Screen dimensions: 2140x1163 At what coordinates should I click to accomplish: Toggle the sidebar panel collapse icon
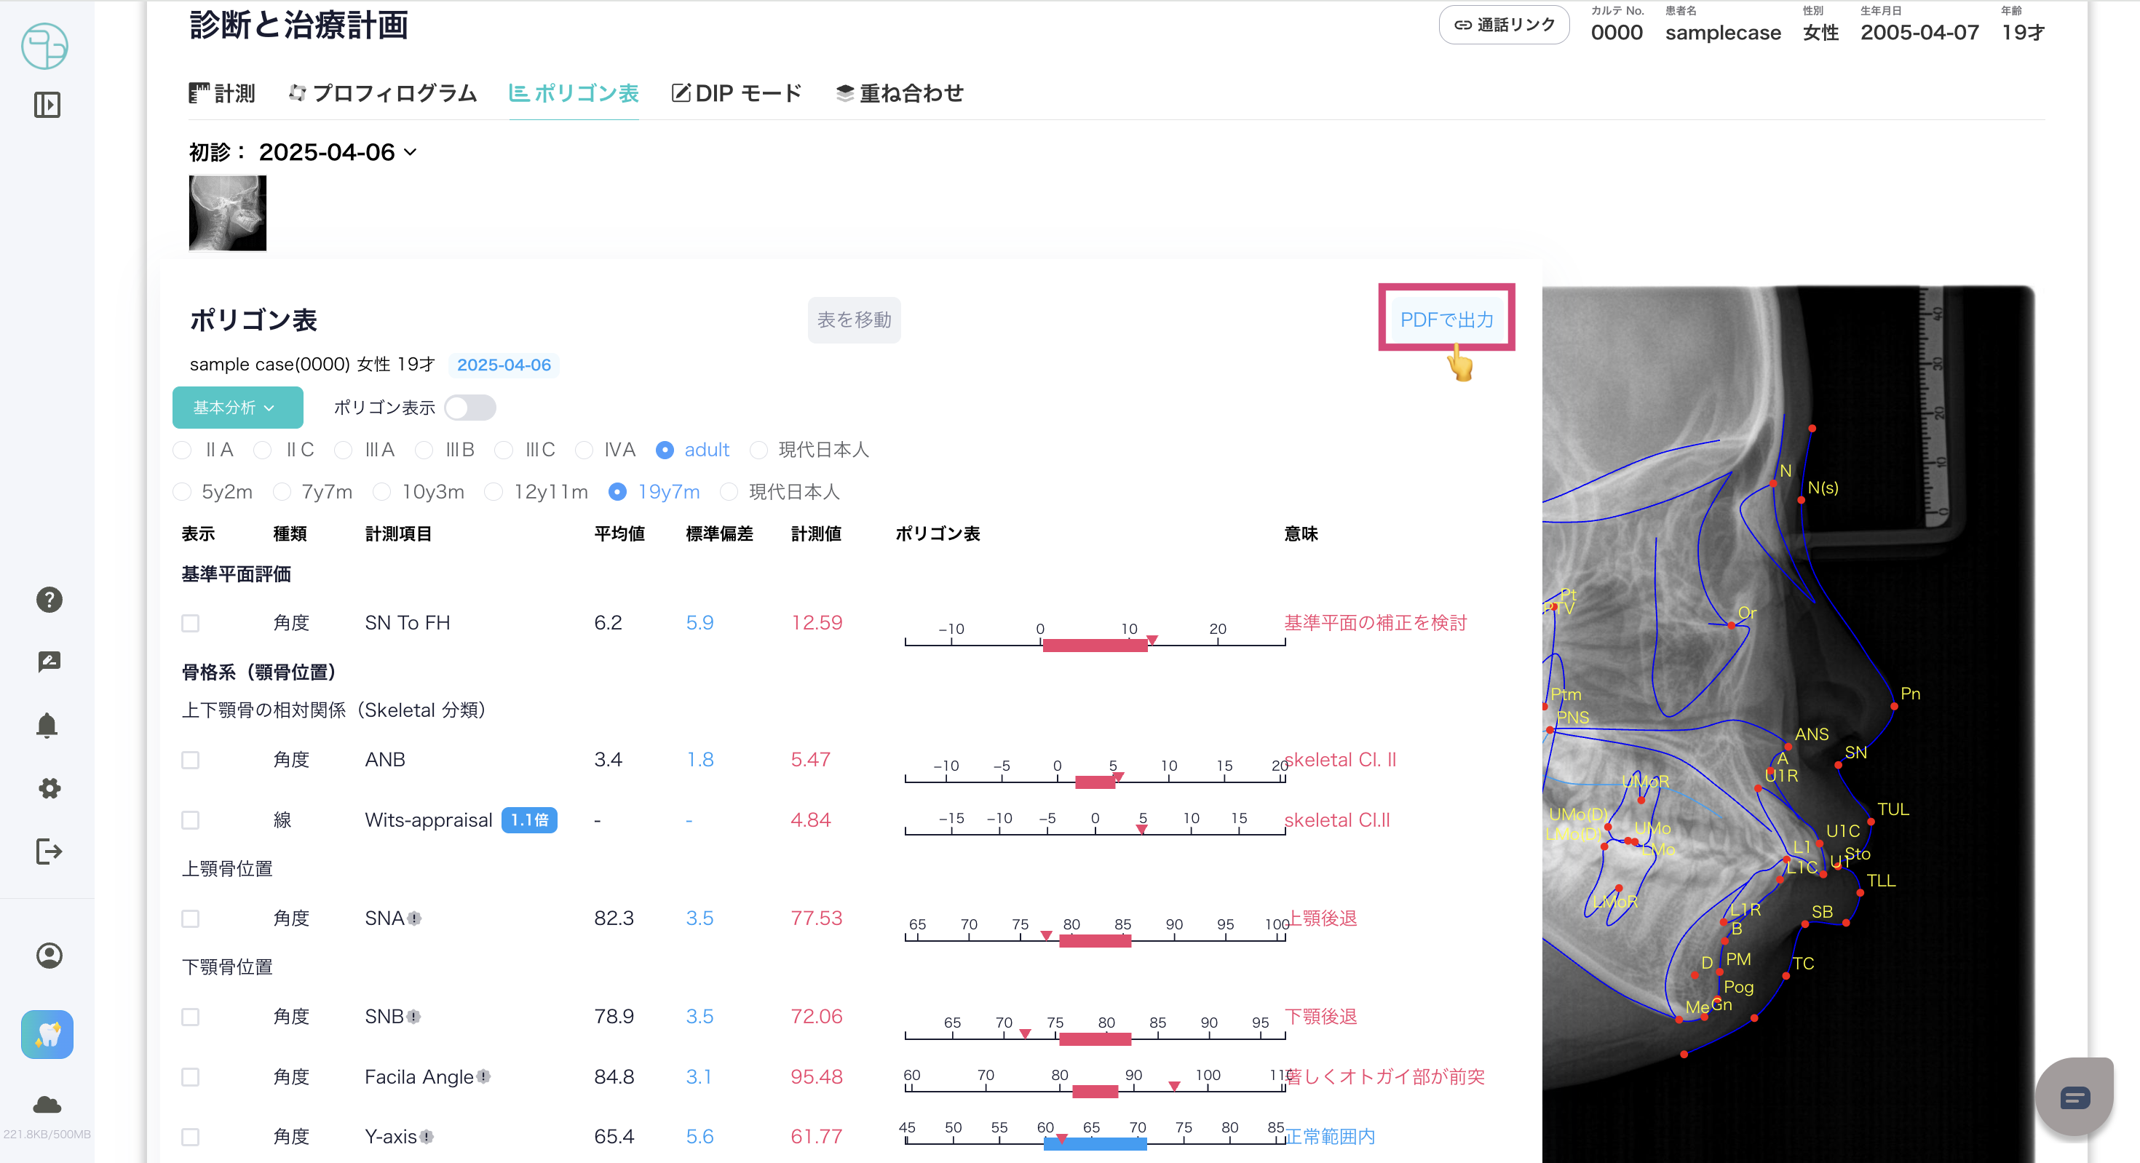click(x=47, y=105)
